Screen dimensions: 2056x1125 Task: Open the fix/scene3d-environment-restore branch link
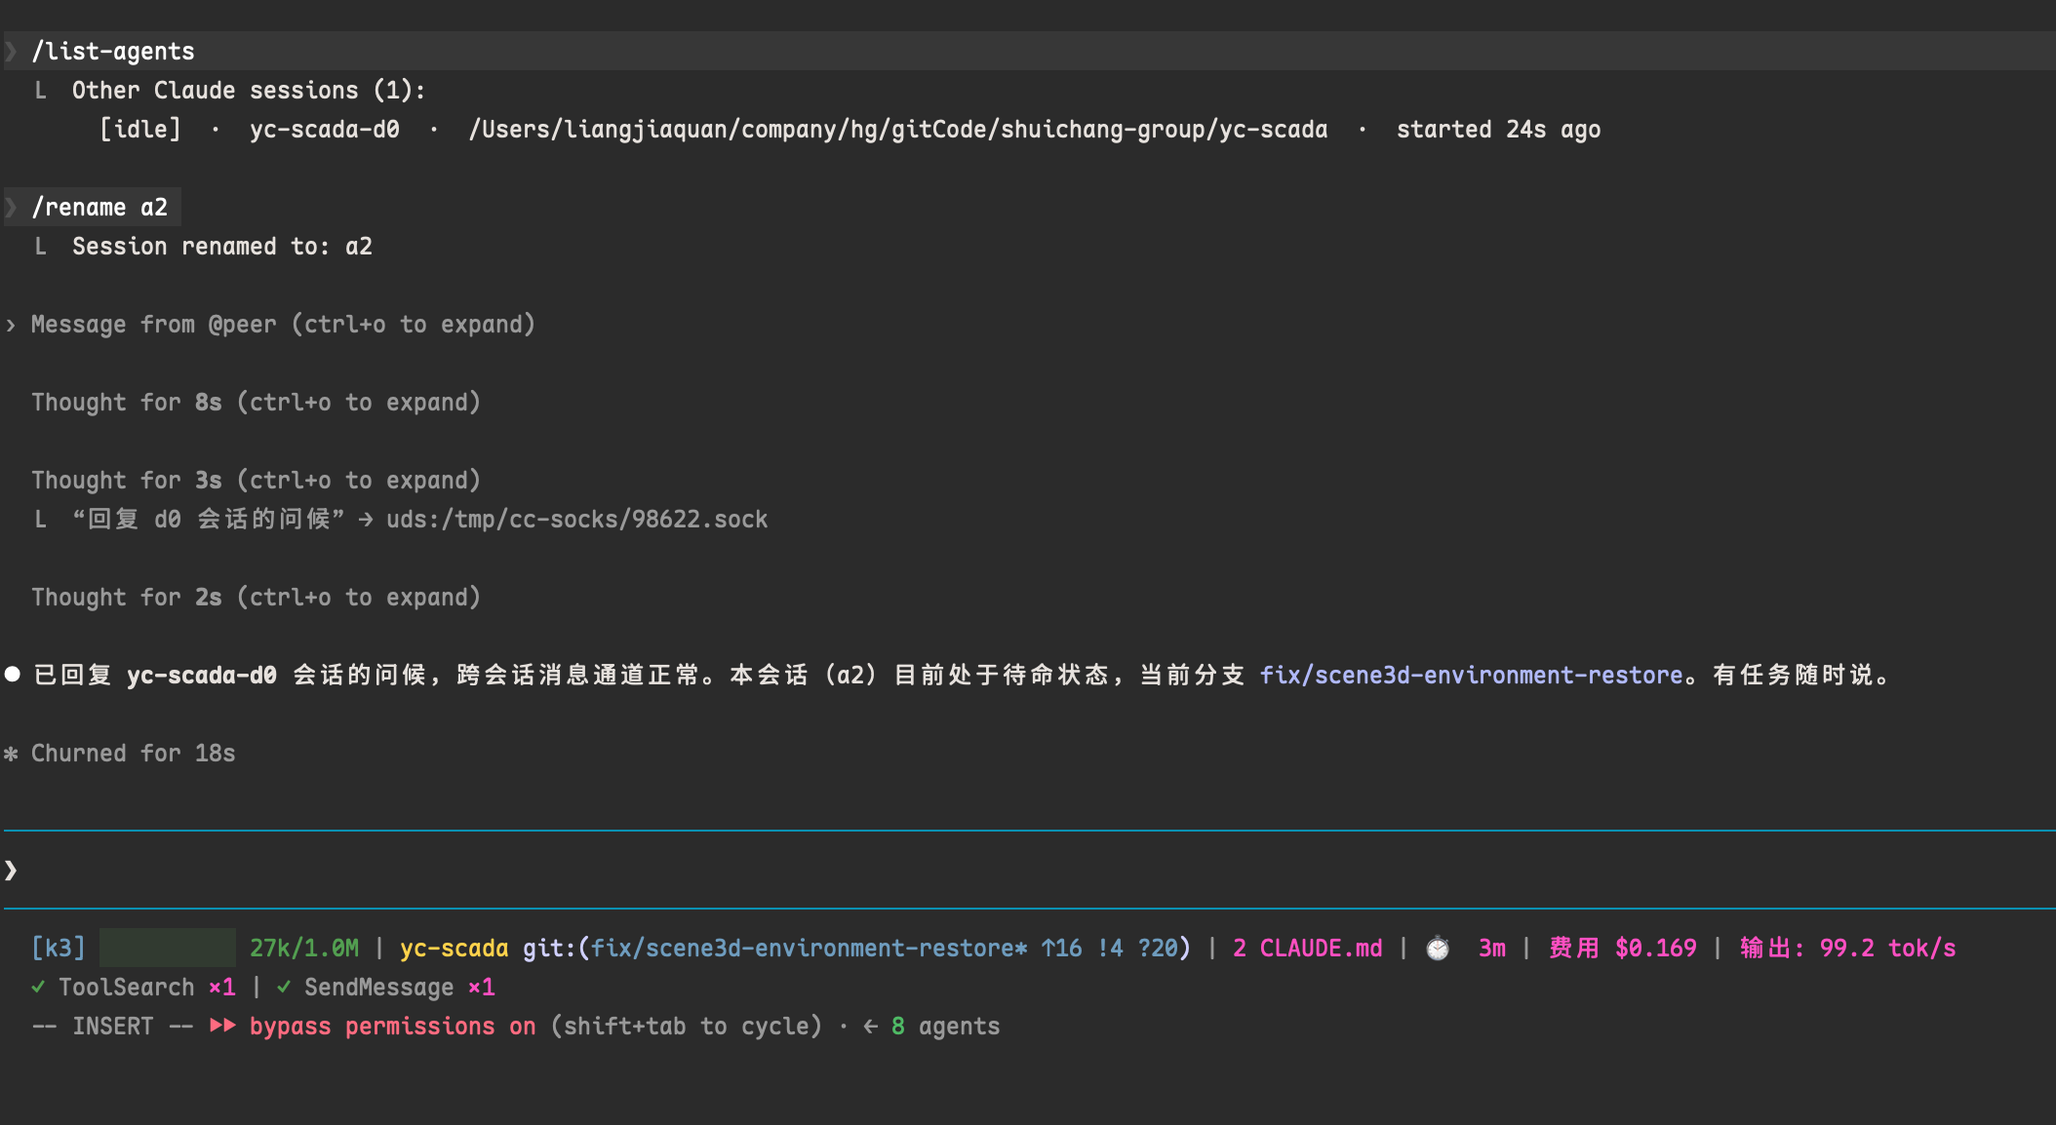coord(1471,675)
